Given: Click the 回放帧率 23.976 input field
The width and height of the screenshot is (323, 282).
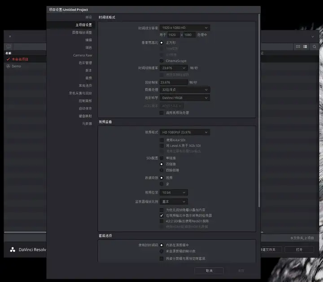Looking at the screenshot, I should click(174, 82).
